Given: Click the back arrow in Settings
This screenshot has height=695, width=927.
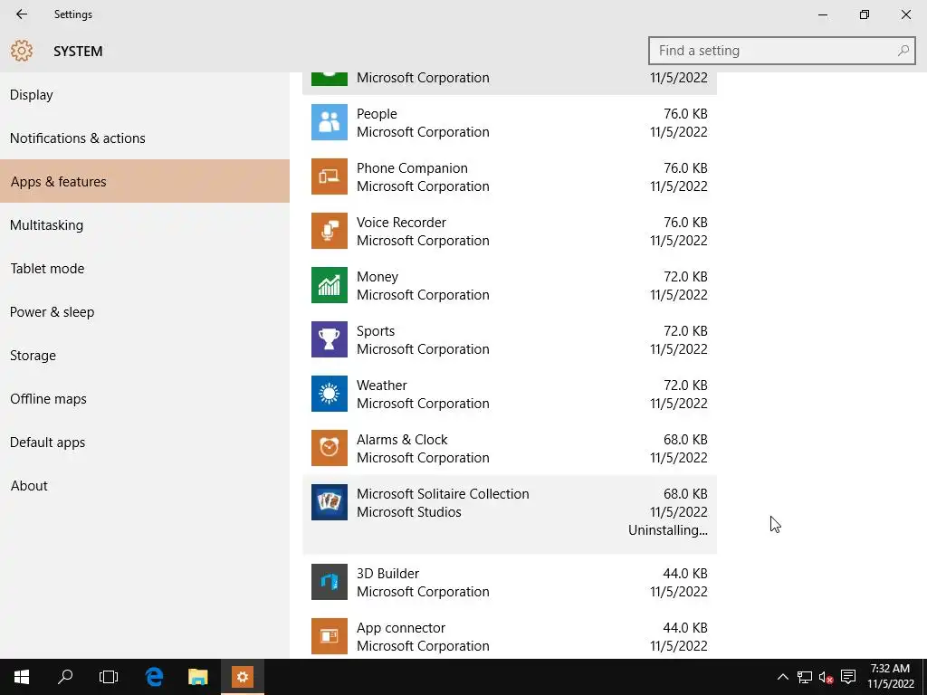Looking at the screenshot, I should tap(22, 14).
